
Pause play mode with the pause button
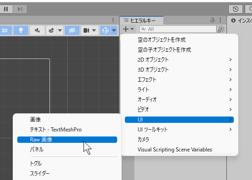6,9
